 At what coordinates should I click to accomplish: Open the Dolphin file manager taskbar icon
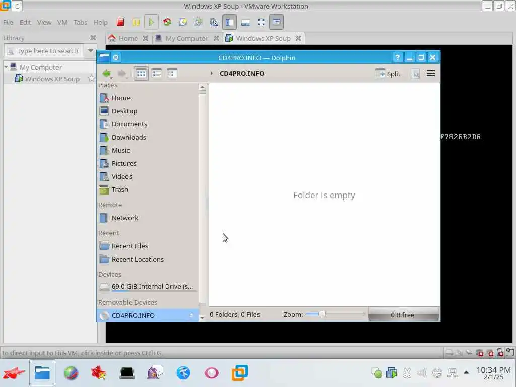coord(42,373)
